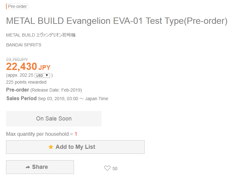Click the Release Date Feb-2019 text

[x=56, y=90]
